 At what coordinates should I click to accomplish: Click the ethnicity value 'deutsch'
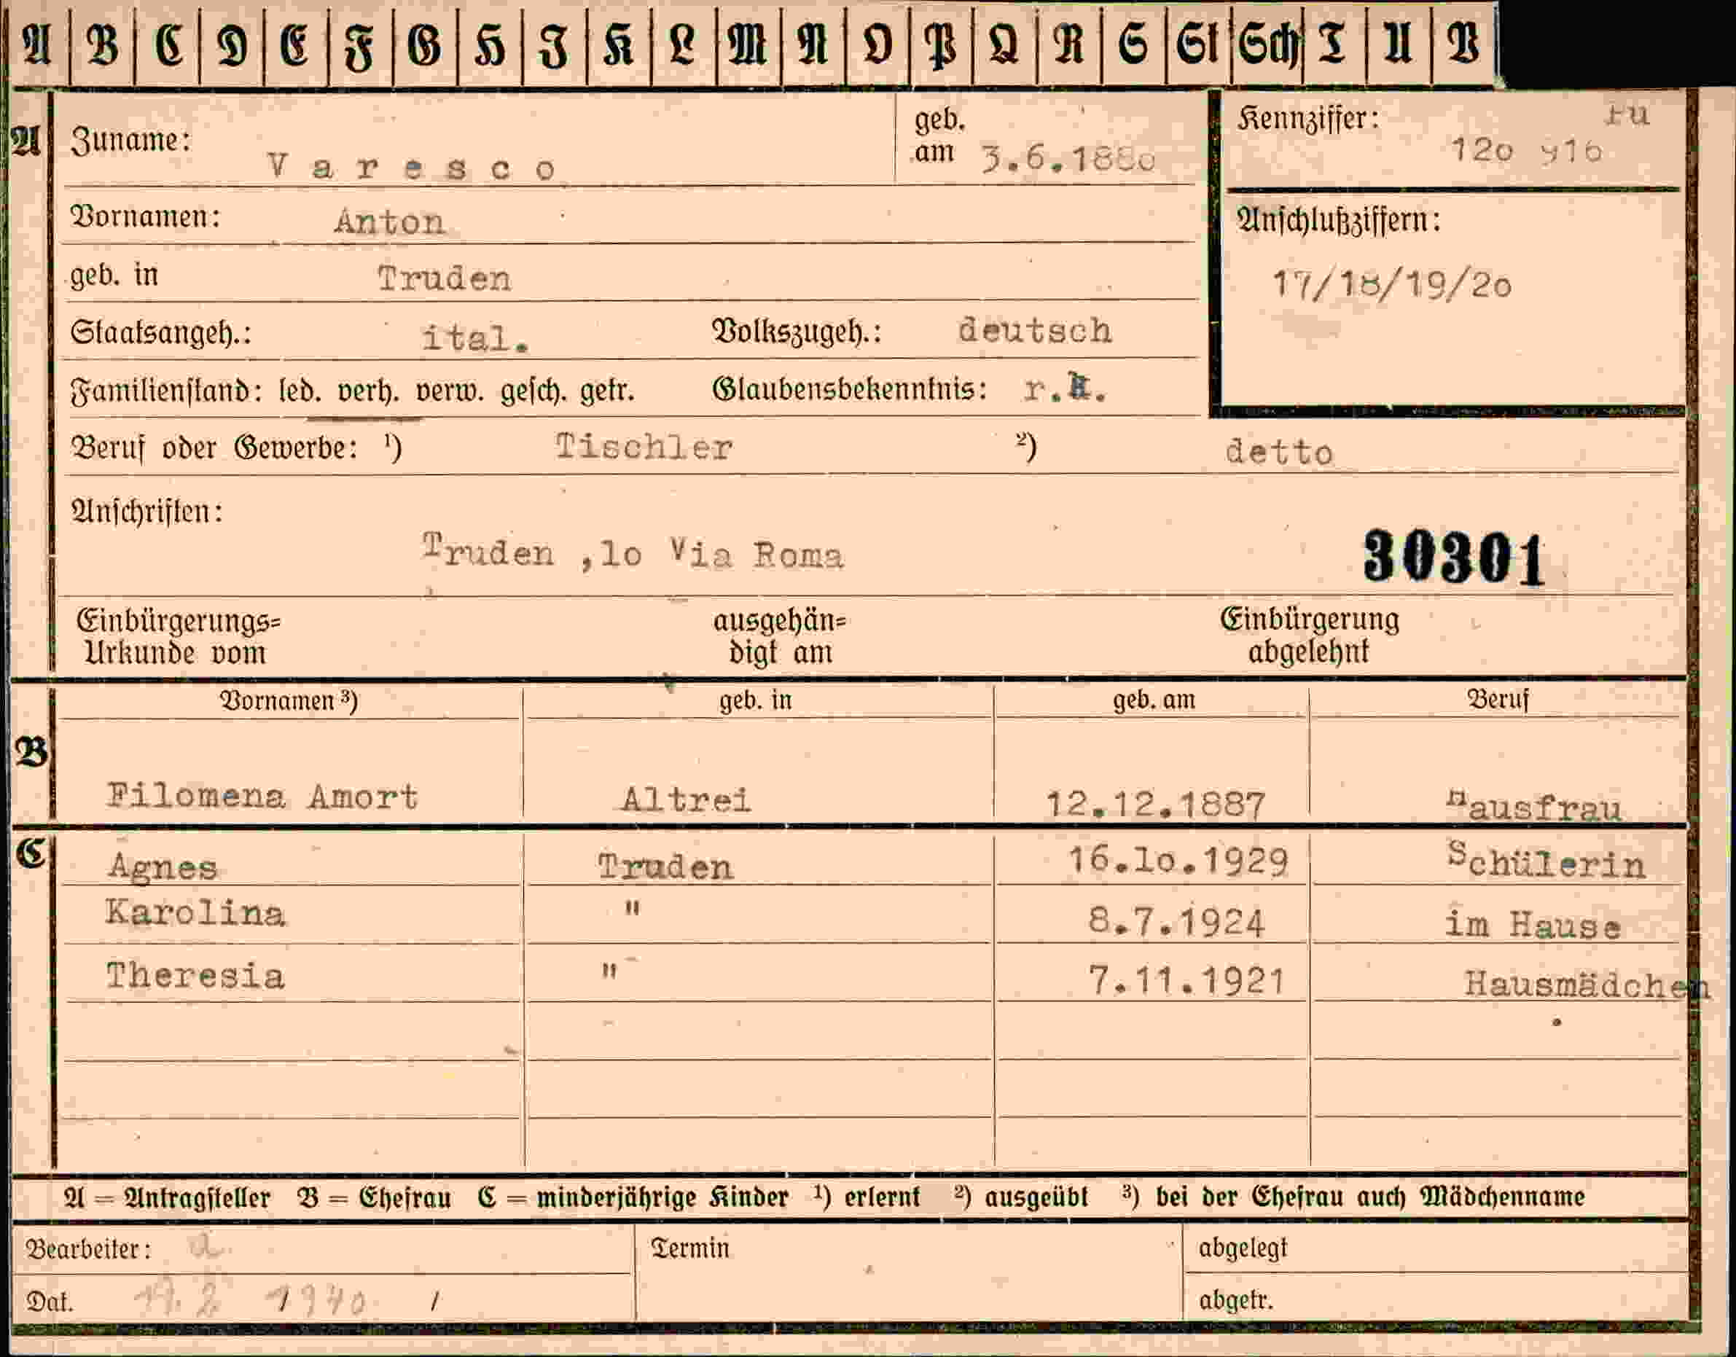pyautogui.click(x=1035, y=330)
